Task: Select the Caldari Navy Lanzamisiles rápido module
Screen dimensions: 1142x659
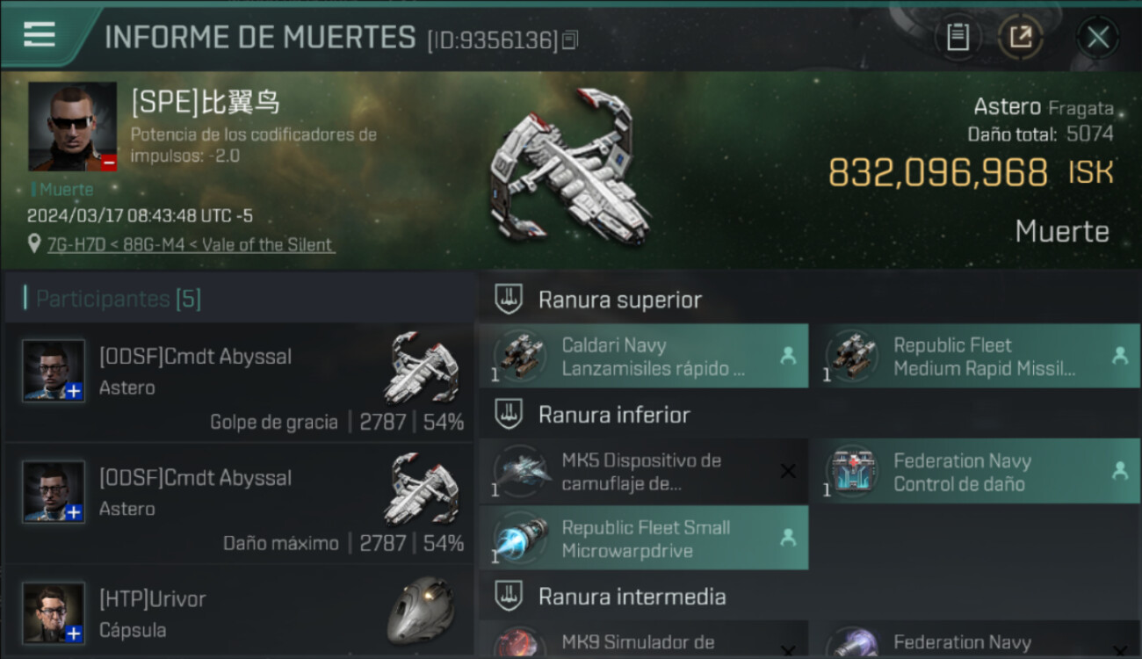Action: 644,356
